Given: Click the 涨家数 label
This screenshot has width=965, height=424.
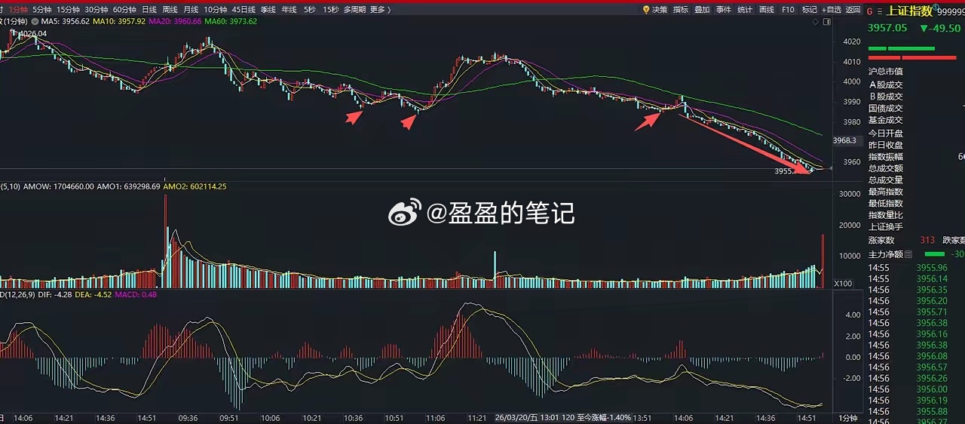Looking at the screenshot, I should [x=882, y=241].
